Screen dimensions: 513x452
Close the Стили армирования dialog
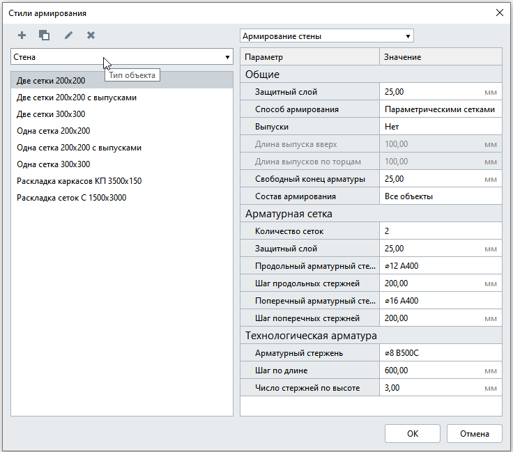point(499,13)
